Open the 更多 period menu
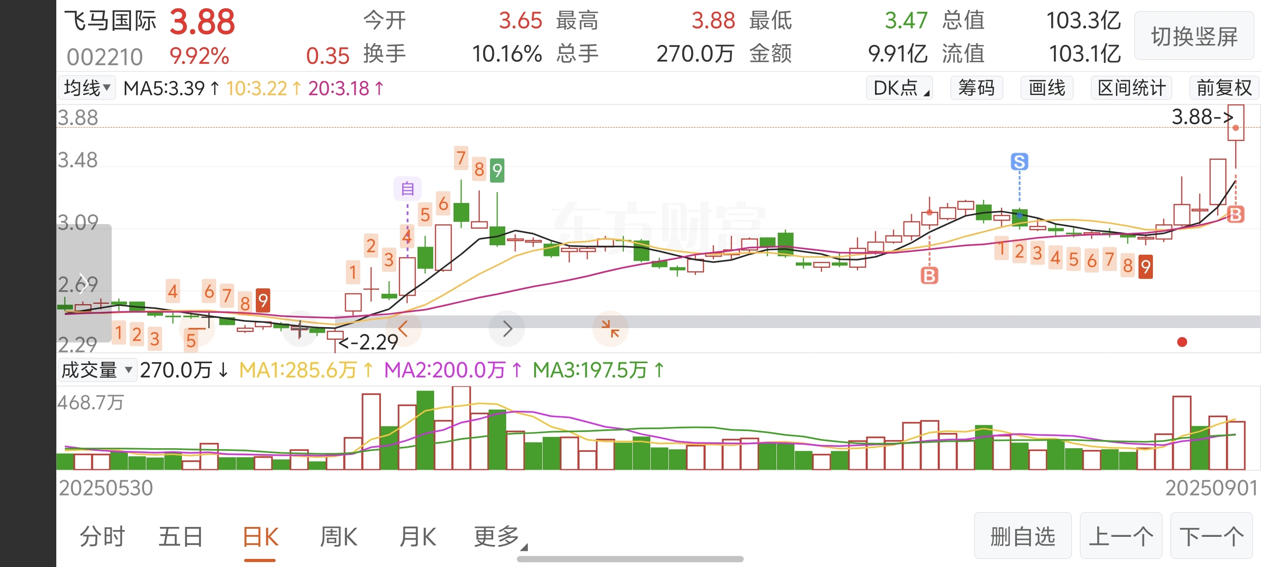The image size is (1261, 567). [500, 537]
